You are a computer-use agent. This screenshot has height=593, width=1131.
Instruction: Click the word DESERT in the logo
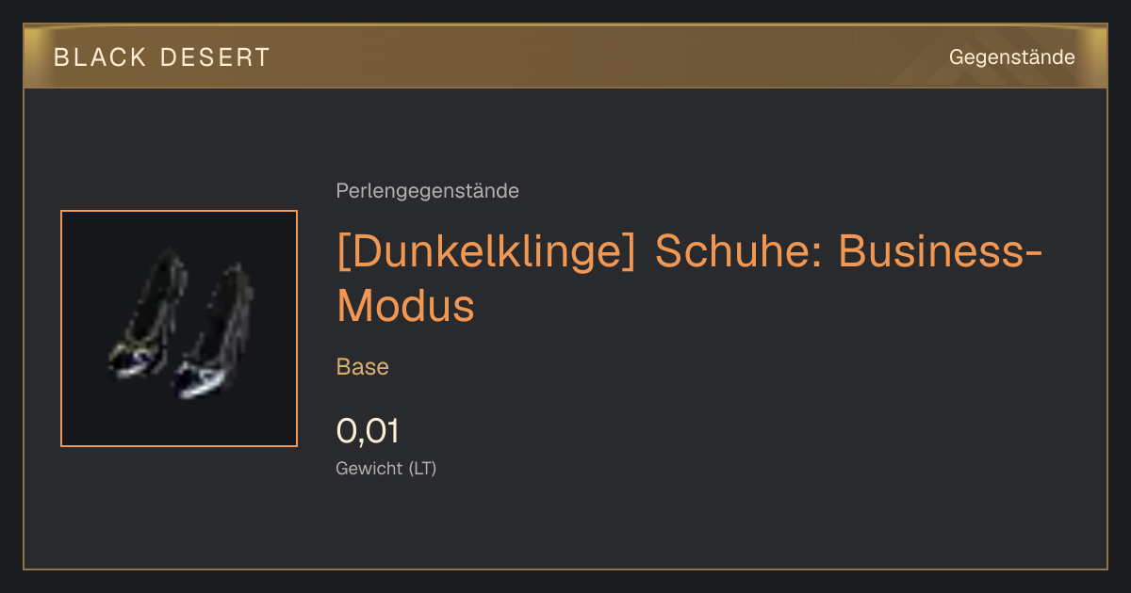tap(216, 57)
